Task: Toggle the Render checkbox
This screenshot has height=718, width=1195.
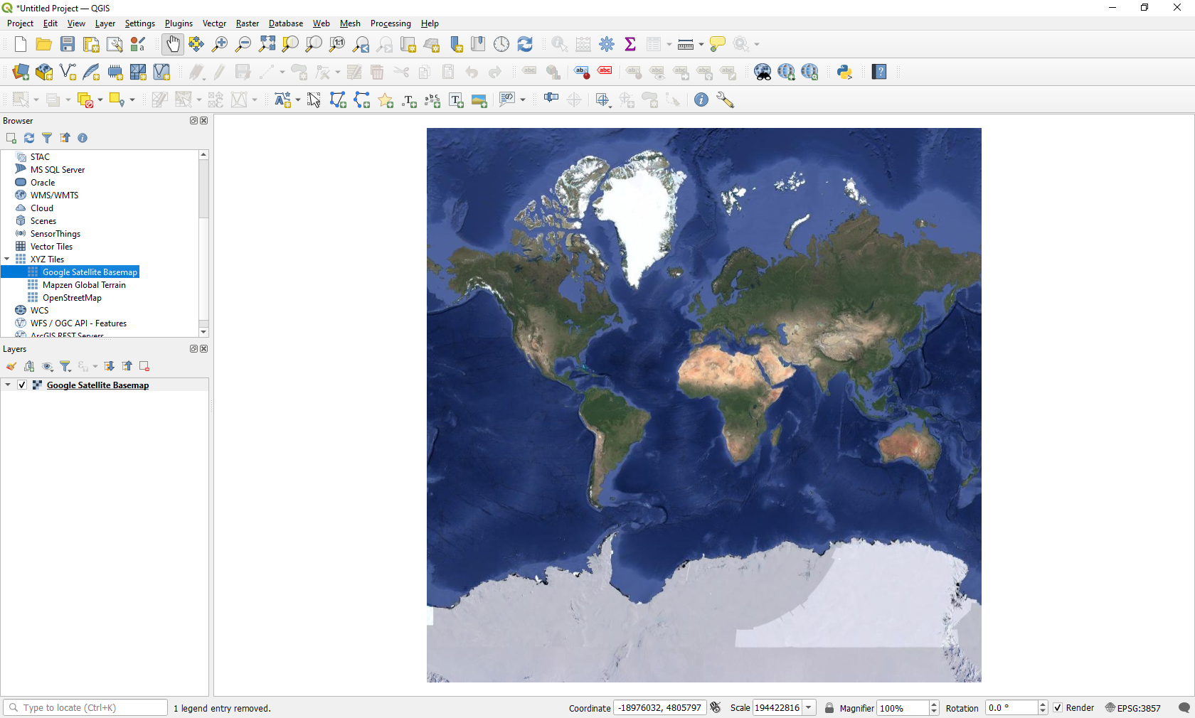Action: 1058,708
